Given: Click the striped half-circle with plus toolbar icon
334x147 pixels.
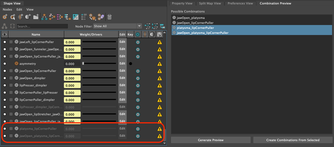Looking at the screenshot, I should click(x=28, y=17).
